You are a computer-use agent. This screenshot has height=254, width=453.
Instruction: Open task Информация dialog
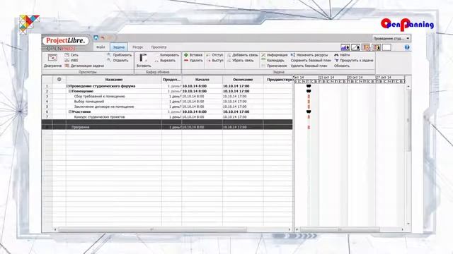tap(275, 55)
